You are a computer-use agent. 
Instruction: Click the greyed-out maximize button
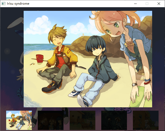[147, 4]
